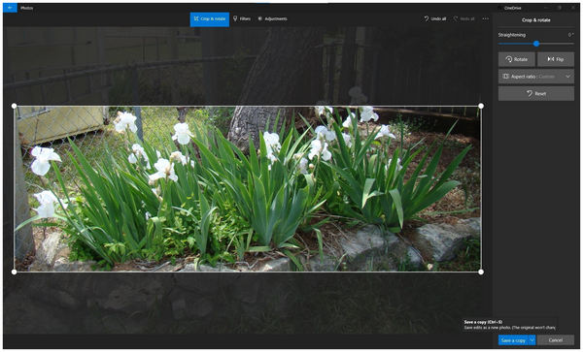This screenshot has height=352, width=583.
Task: Click the Crop & rotate panel heading
Action: pyautogui.click(x=535, y=20)
